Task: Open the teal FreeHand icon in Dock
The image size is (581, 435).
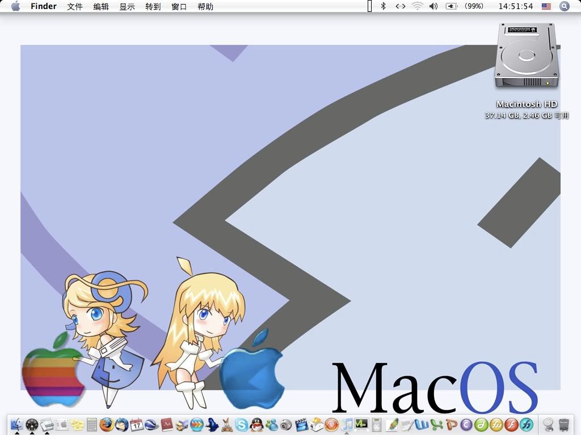Action: click(527, 424)
